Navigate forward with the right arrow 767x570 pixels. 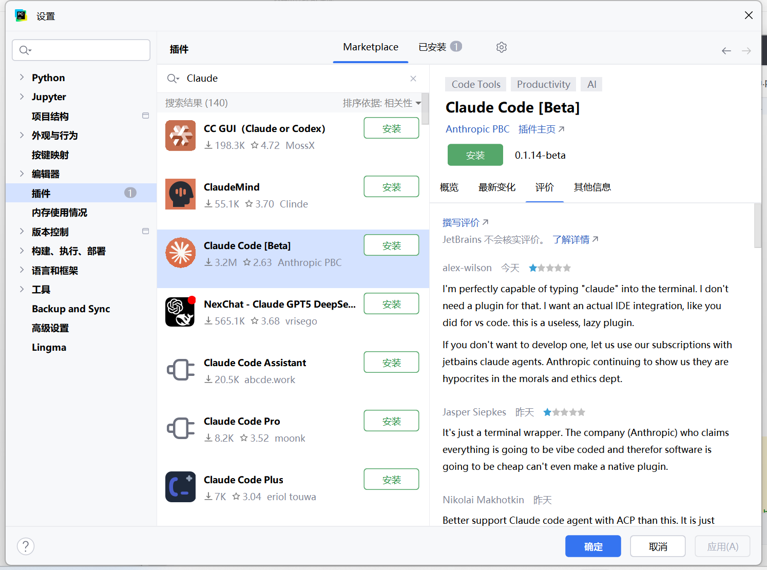click(x=746, y=50)
